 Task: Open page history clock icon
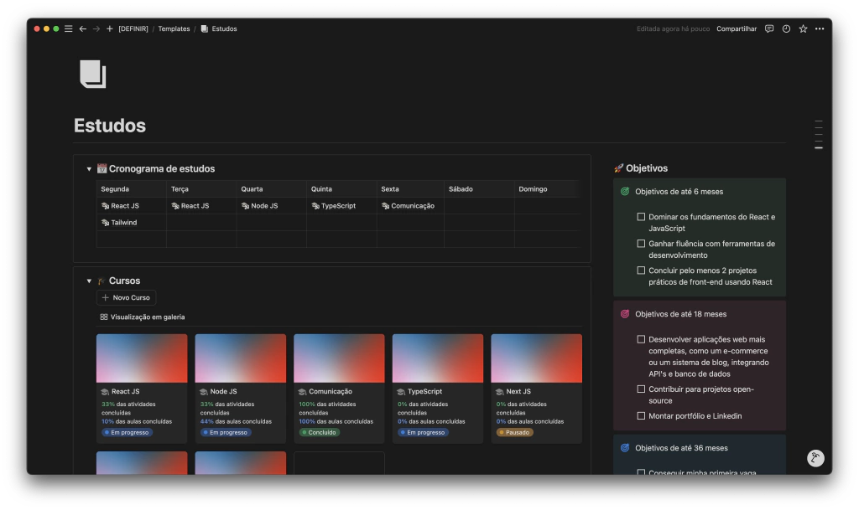tap(786, 28)
